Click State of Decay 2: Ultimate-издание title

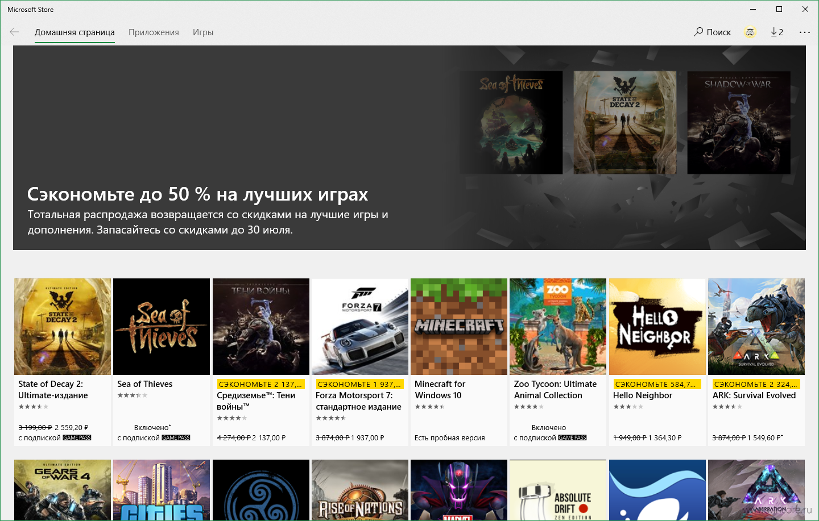tap(53, 390)
